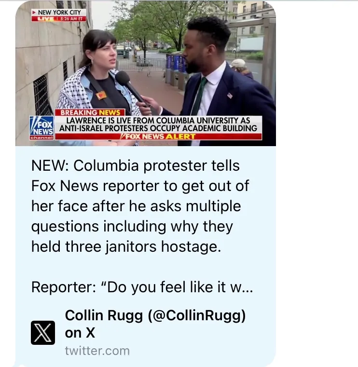Open the Fox News video thumbnail

coord(146,73)
